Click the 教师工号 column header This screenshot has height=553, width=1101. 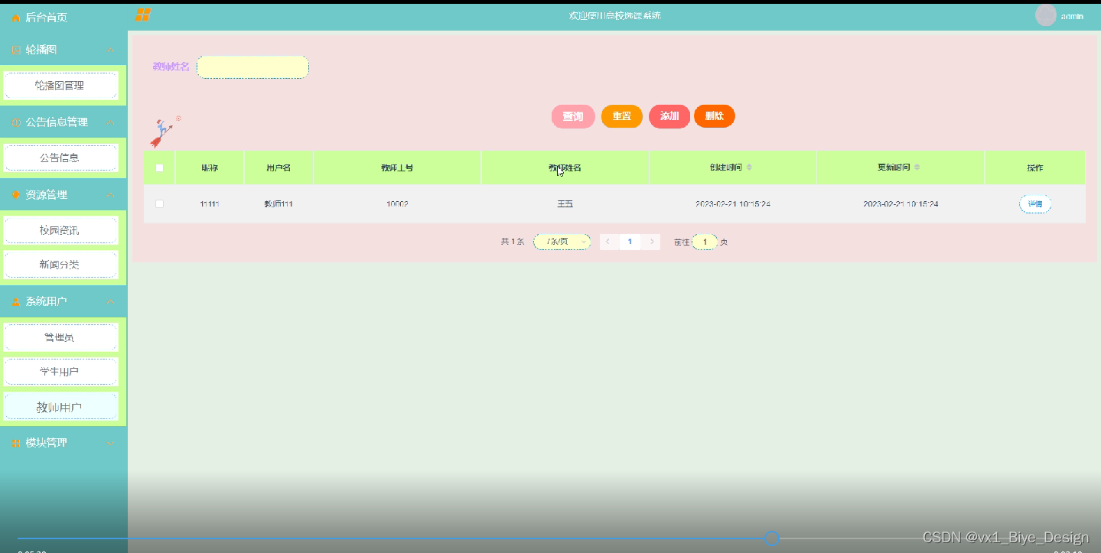(397, 168)
